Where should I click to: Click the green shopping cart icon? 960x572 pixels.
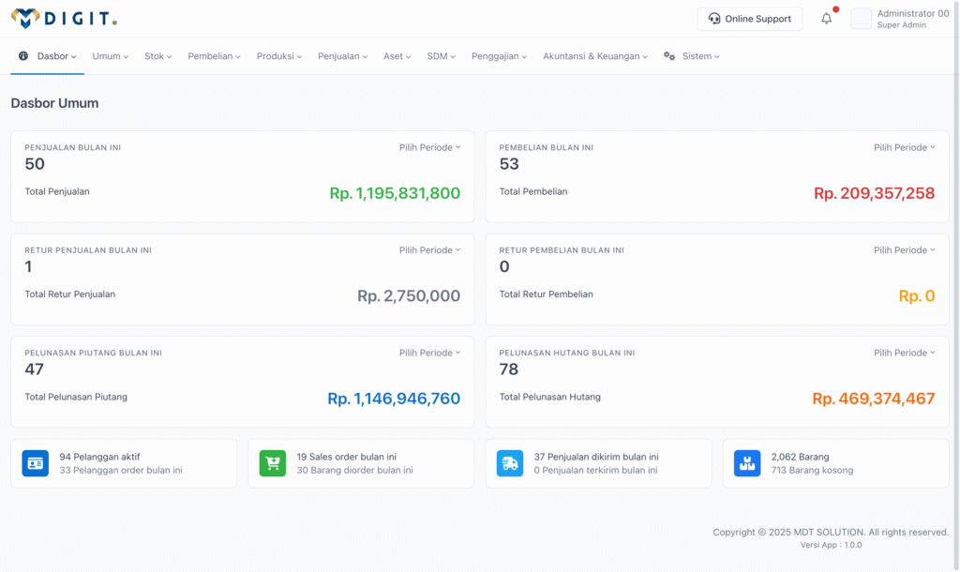click(273, 463)
